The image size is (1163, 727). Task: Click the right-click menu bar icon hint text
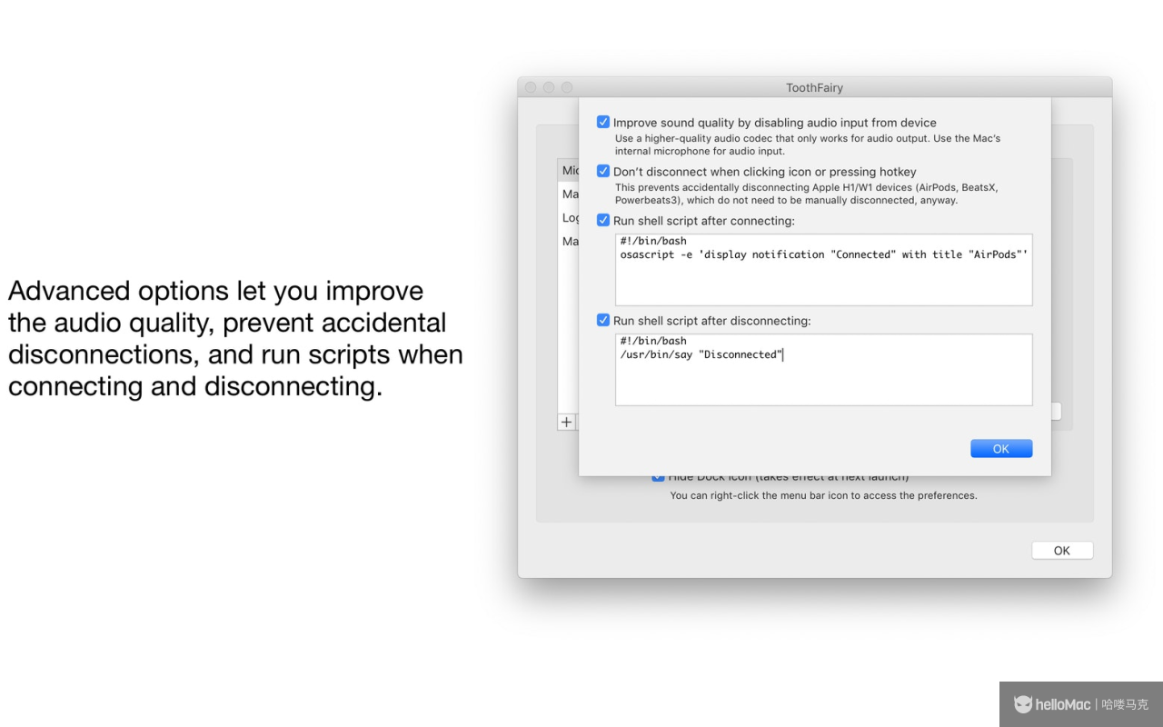[x=824, y=496]
